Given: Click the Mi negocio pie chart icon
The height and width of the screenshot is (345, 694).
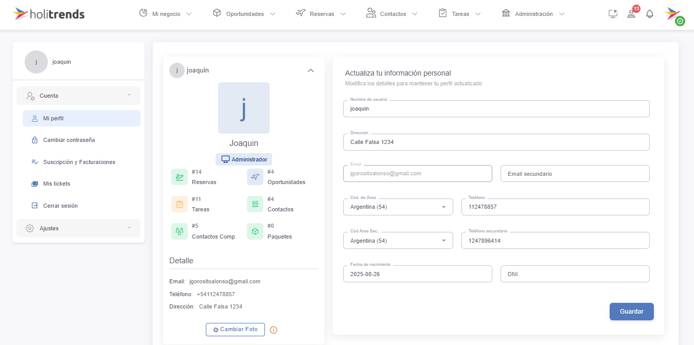Looking at the screenshot, I should (144, 13).
